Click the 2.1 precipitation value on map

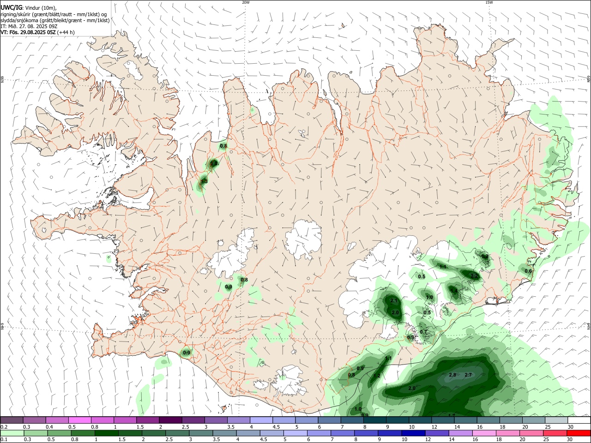[x=394, y=300]
